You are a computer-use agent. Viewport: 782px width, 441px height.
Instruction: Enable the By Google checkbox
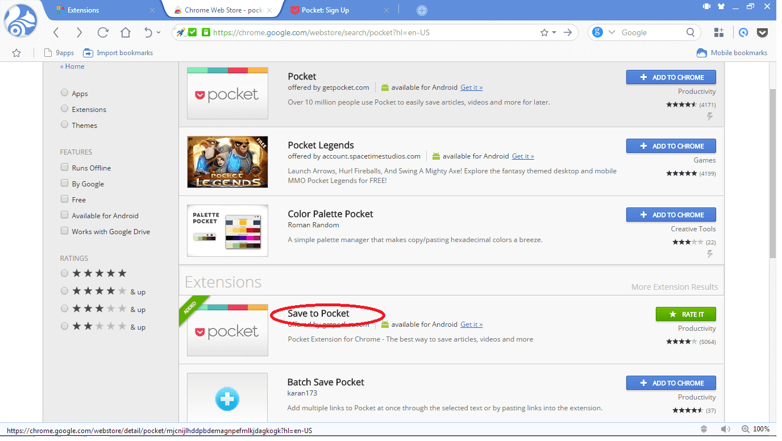[x=64, y=184]
